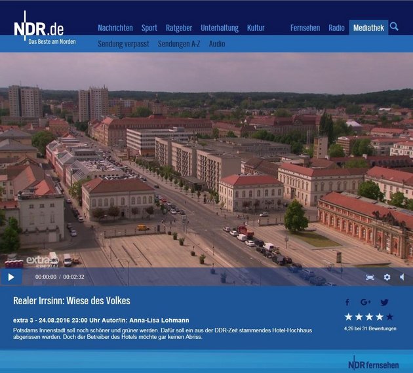413x373 pixels.
Task: Switch to the Radio tab
Action: [336, 28]
